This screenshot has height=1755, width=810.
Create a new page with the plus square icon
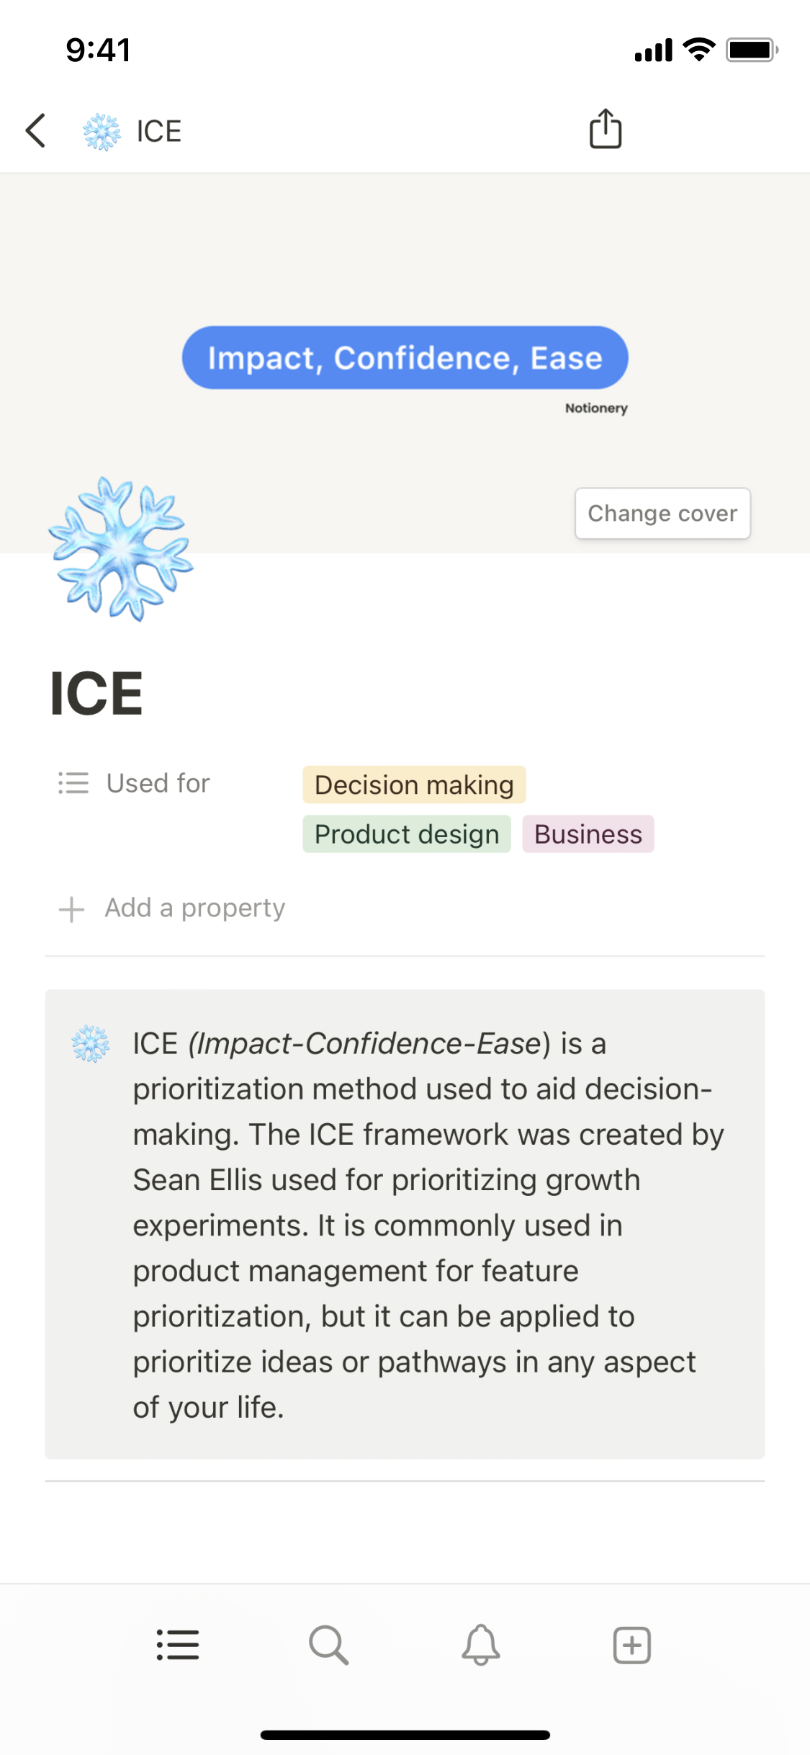[x=631, y=1645]
